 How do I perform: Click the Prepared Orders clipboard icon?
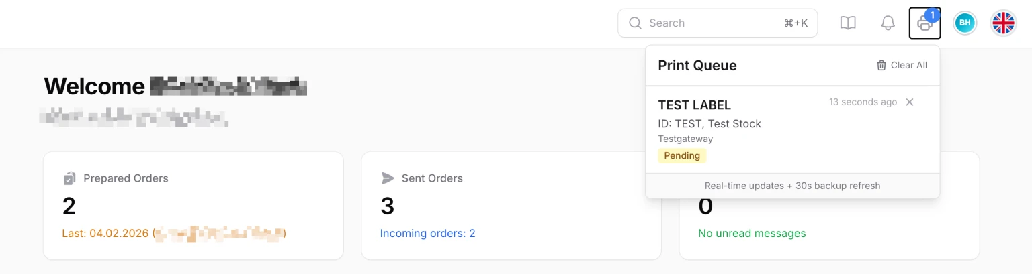(69, 178)
